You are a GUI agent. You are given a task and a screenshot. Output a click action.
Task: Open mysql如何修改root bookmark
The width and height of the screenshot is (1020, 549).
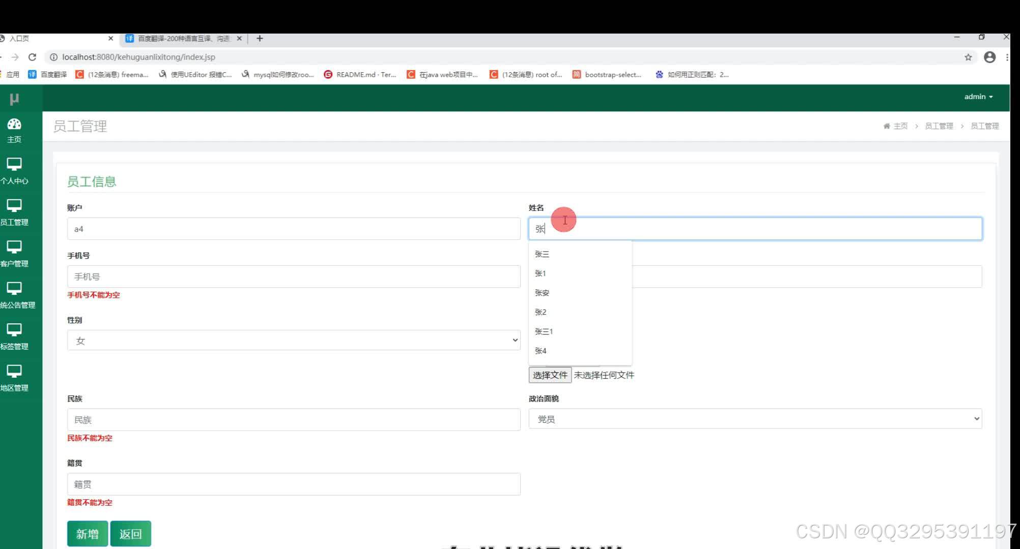(278, 74)
